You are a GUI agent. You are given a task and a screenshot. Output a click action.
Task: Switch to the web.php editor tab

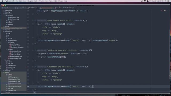(58, 8)
